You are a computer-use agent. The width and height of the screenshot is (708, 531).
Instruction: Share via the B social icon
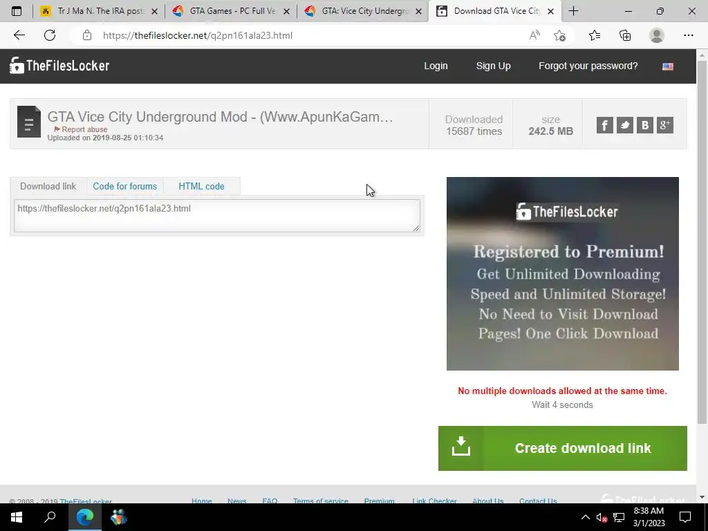click(x=645, y=125)
